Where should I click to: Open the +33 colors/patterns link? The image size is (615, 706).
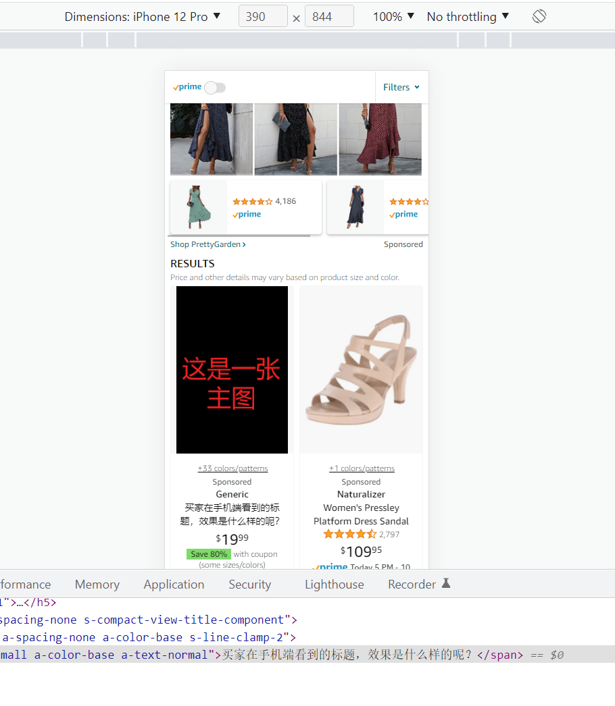pyautogui.click(x=232, y=468)
